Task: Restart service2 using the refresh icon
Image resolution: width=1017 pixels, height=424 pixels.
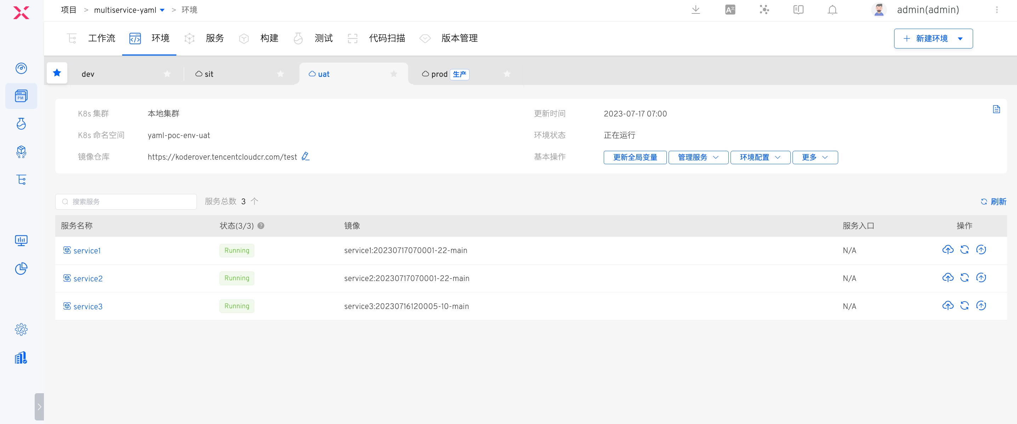Action: [964, 278]
